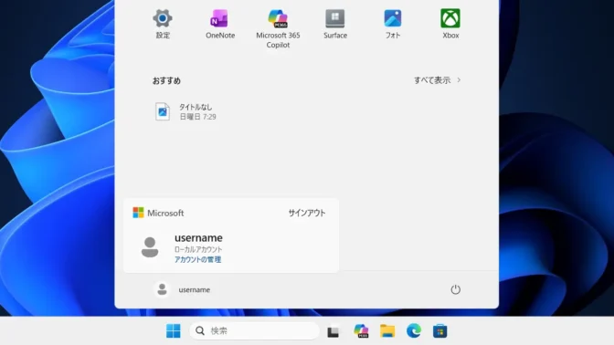This screenshot has width=614, height=345.
Task: Open the Surface app
Action: click(335, 24)
